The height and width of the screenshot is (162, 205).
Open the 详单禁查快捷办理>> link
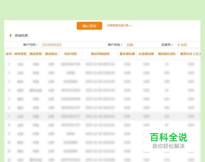click(119, 25)
